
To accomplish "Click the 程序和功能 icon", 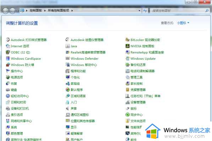I will tap(67, 71).
